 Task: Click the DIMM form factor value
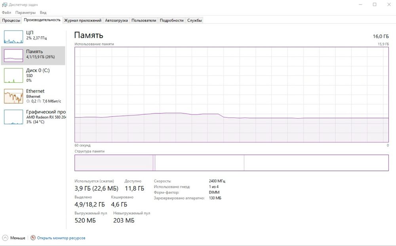(x=214, y=192)
